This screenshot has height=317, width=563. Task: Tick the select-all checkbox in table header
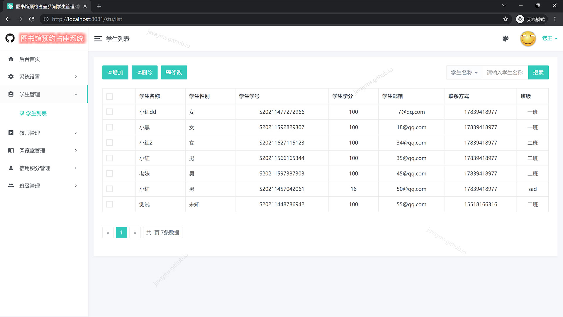[110, 97]
